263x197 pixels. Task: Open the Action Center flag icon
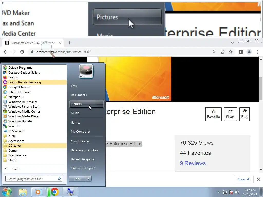coord(231,192)
